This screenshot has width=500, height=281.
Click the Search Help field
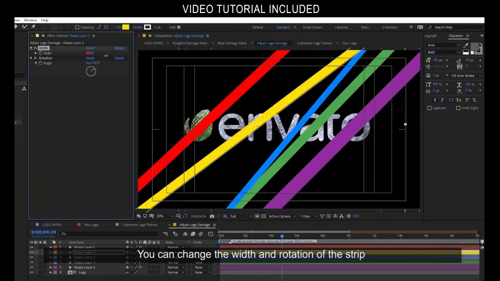456,28
